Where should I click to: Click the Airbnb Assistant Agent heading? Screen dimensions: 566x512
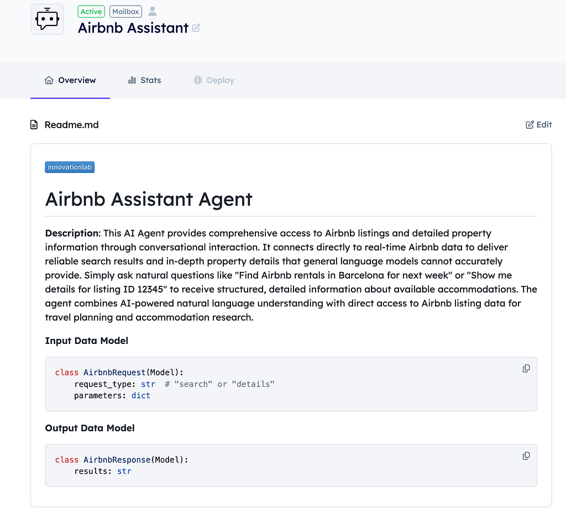[x=148, y=199]
